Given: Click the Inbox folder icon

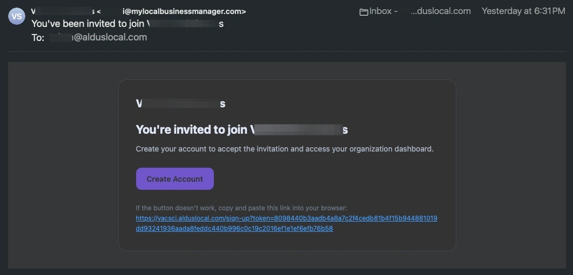Looking at the screenshot, I should (363, 12).
